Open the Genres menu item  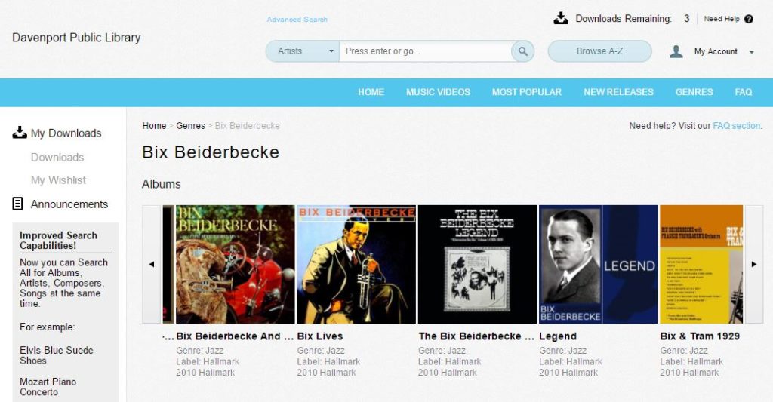click(x=694, y=92)
